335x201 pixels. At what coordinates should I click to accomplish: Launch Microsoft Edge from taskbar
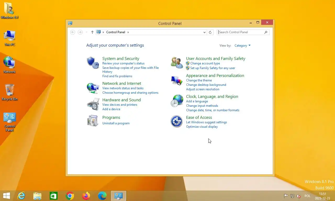coord(102,196)
